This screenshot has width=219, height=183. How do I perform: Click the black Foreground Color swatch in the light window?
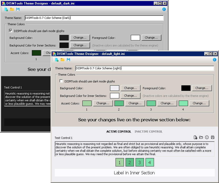(x=186, y=88)
